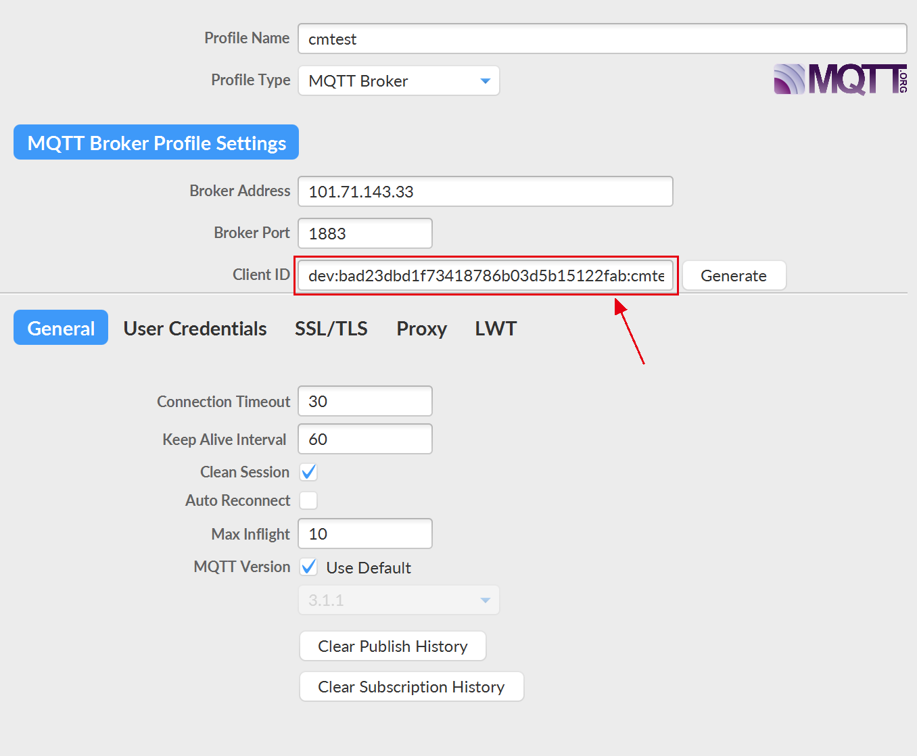Select the Connection Timeout field
The width and height of the screenshot is (917, 756).
(365, 402)
